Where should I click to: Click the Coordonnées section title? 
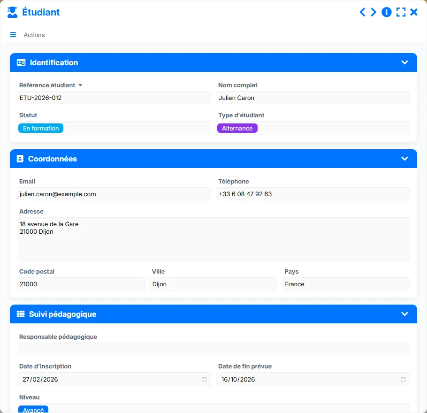[53, 159]
